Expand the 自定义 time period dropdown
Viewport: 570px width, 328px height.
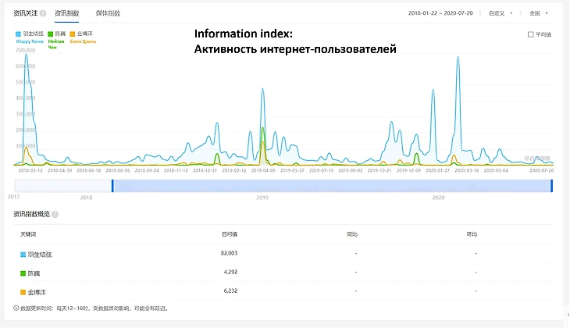(x=501, y=13)
